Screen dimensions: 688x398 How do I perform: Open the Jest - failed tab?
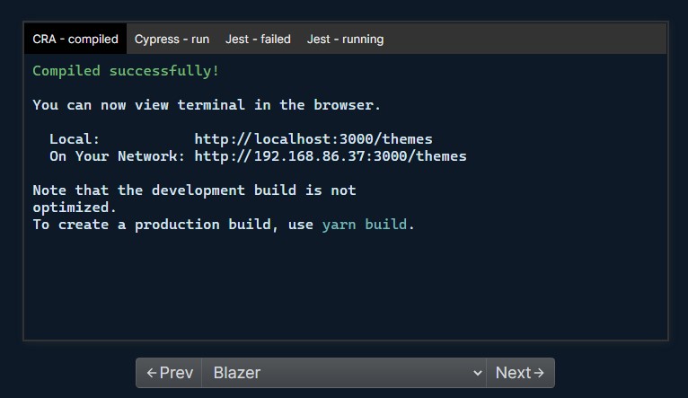click(x=258, y=39)
